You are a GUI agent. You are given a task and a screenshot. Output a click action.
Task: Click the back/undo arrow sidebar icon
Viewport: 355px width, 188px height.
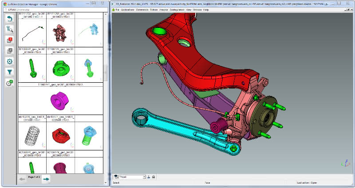click(9, 19)
